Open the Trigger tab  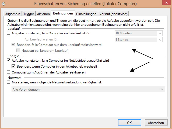point(29,14)
